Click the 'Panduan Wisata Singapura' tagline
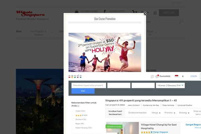The image size is (201, 134). tap(32, 19)
